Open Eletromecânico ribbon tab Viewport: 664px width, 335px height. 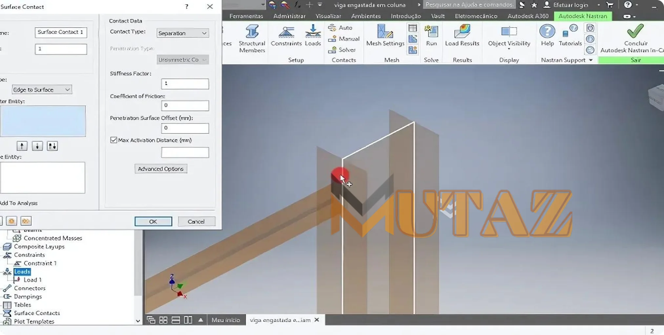click(476, 16)
